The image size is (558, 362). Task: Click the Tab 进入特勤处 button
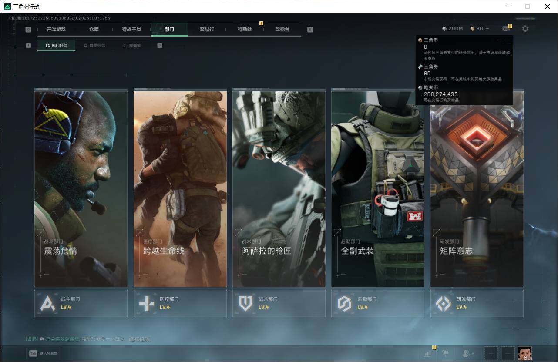pos(44,354)
